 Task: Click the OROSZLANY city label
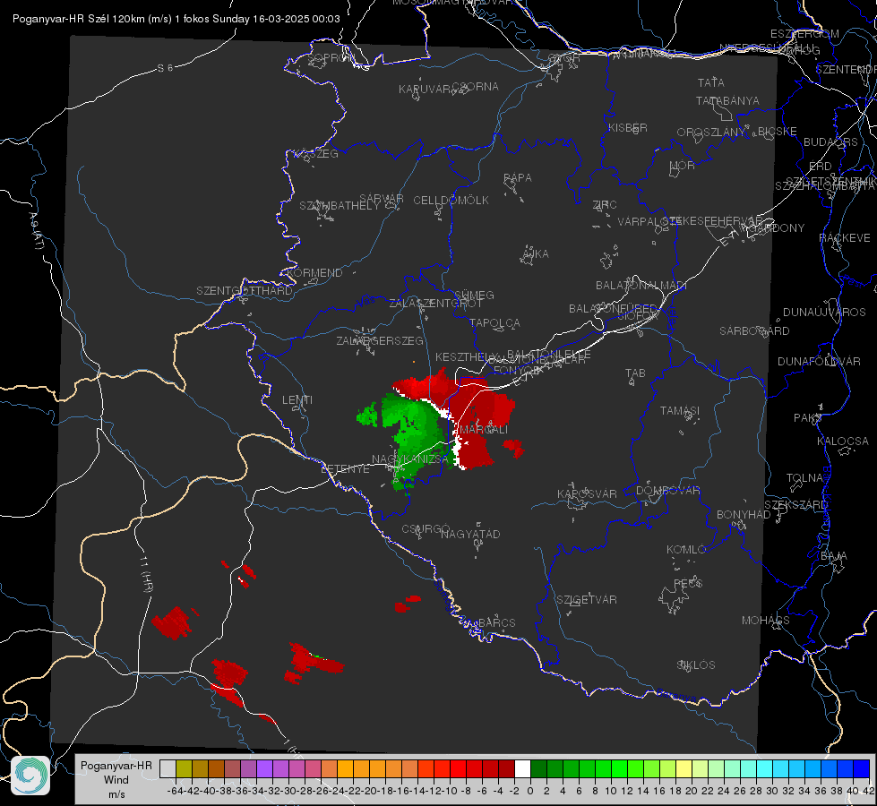(711, 132)
